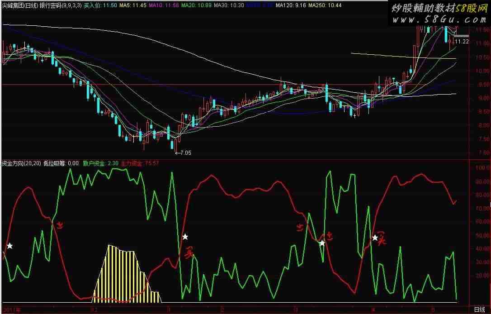Click the leftmost white star marker
The image size is (491, 314).
(x=9, y=246)
